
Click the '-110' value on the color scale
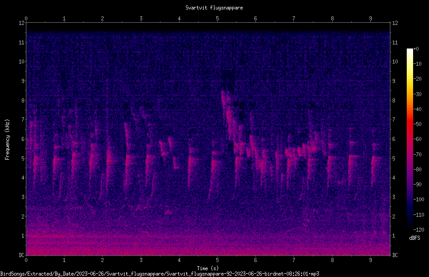click(419, 215)
